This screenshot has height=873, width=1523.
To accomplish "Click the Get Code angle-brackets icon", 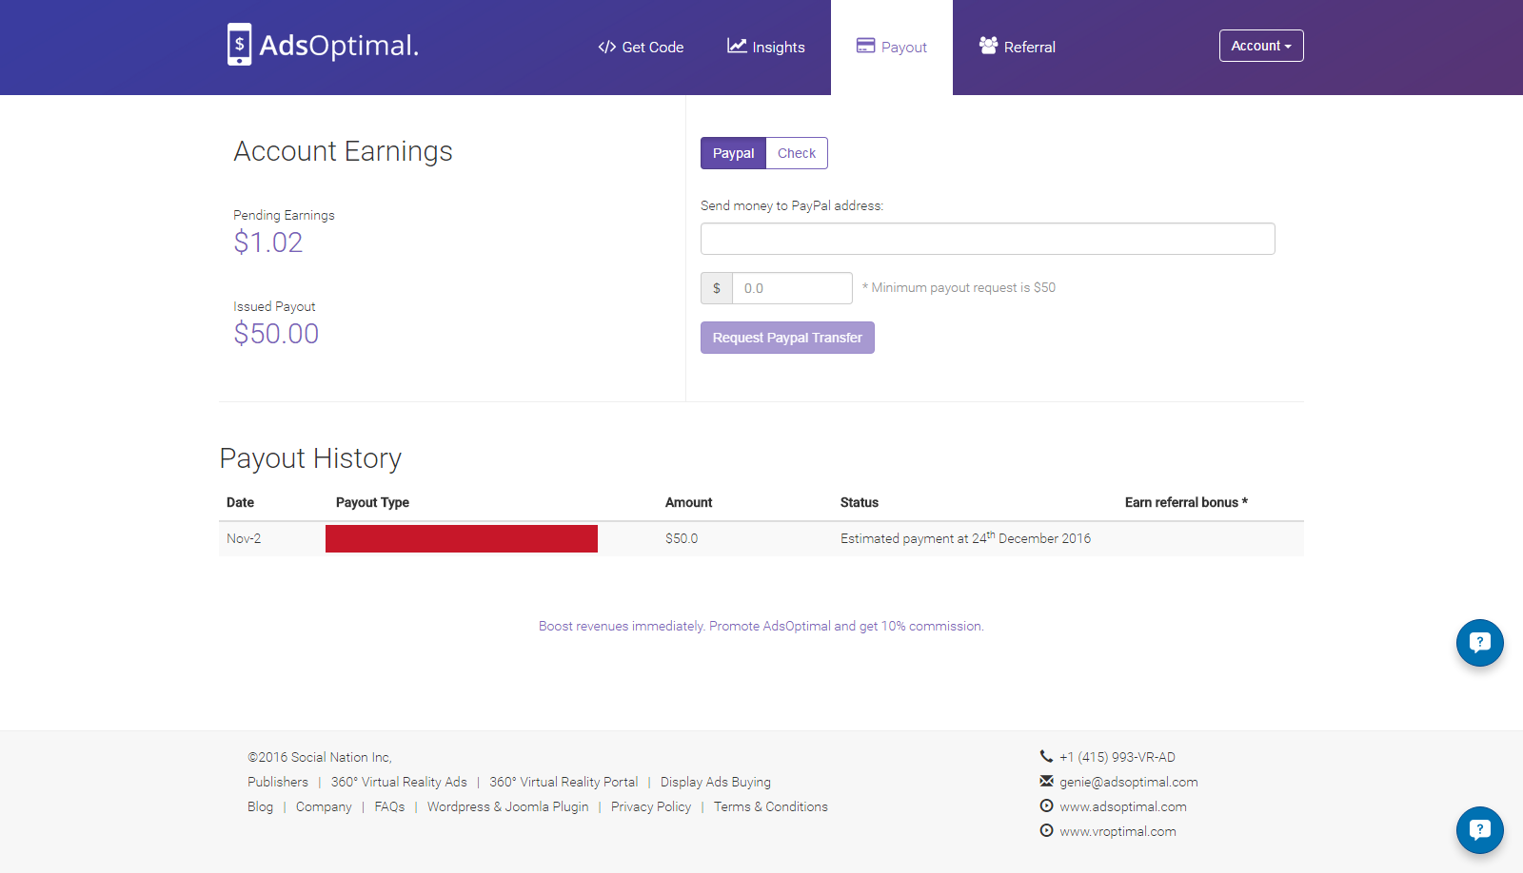I will (607, 47).
